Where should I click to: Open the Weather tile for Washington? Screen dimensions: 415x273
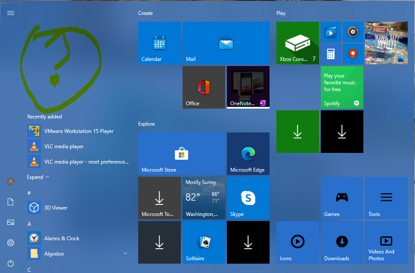point(204,198)
